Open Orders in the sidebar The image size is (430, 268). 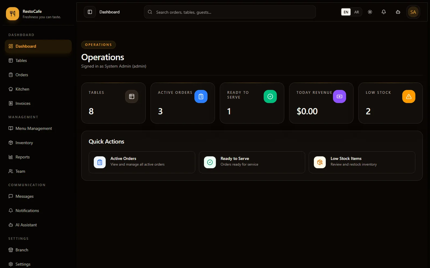pos(38,75)
